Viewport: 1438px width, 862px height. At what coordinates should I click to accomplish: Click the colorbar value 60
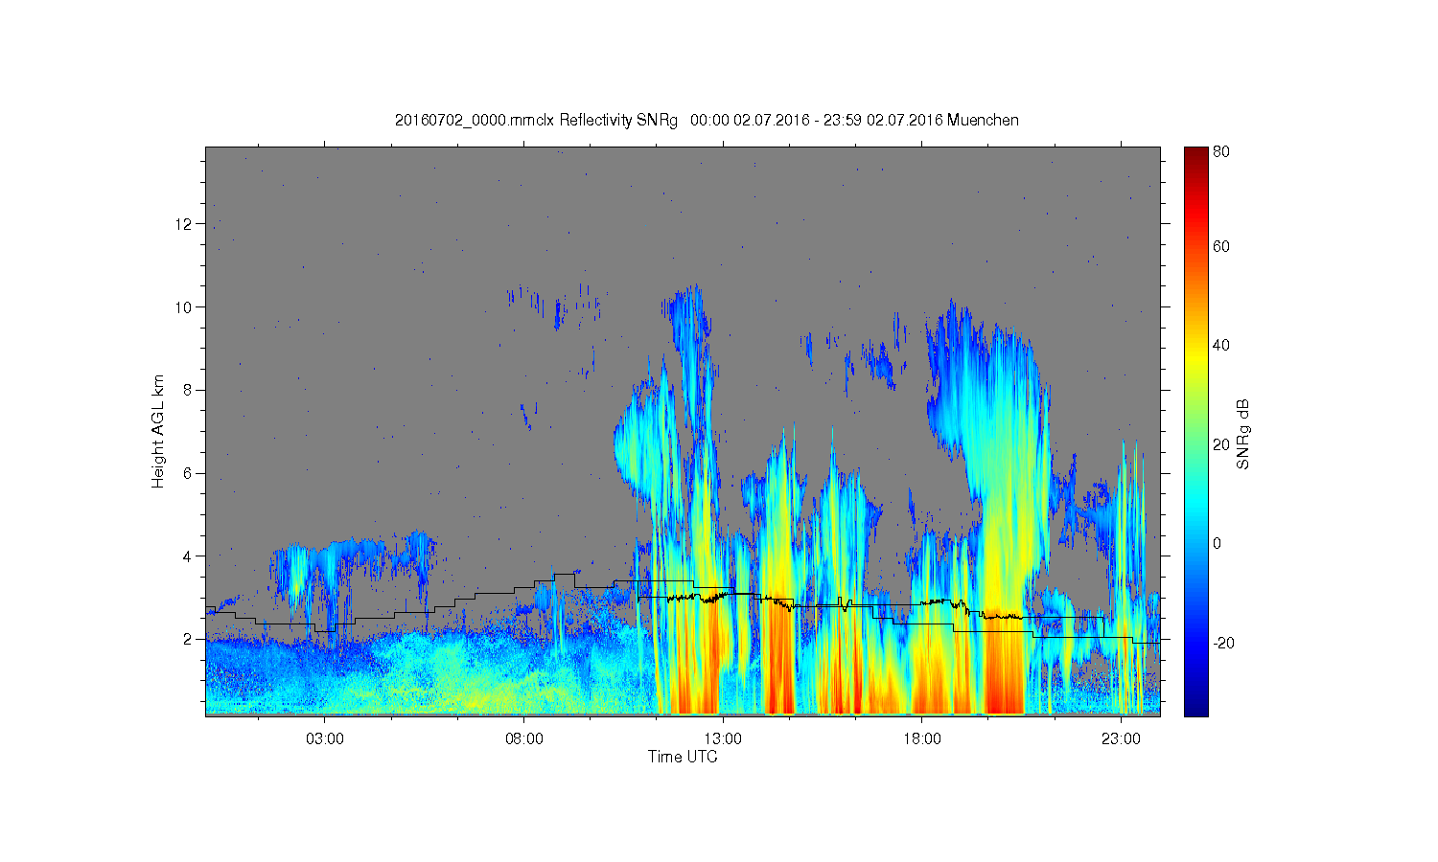coord(1221,246)
